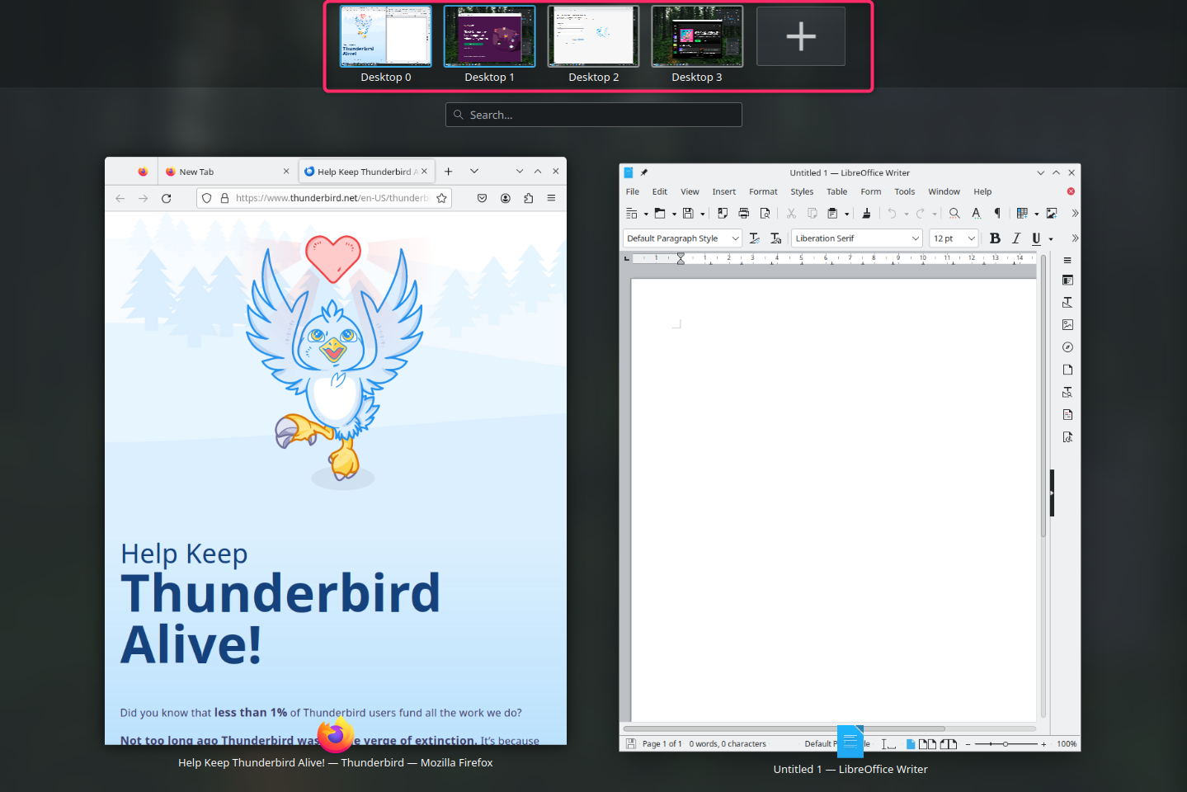Click the tracking protection shield icon
The width and height of the screenshot is (1187, 792).
[207, 198]
